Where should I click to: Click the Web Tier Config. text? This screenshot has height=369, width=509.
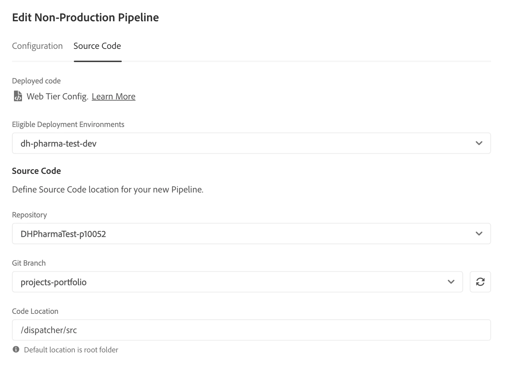57,96
